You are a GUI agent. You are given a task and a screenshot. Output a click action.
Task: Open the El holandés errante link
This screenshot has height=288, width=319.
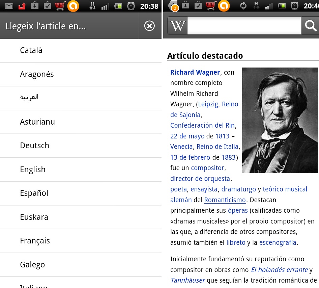(x=279, y=270)
